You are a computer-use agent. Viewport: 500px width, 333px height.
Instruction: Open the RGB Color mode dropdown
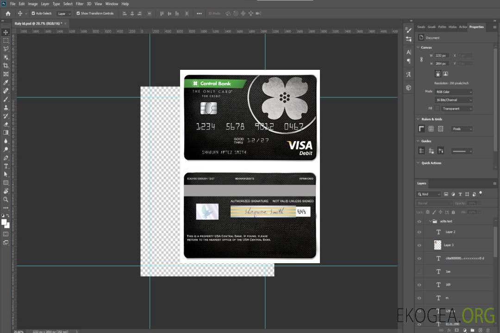click(453, 92)
